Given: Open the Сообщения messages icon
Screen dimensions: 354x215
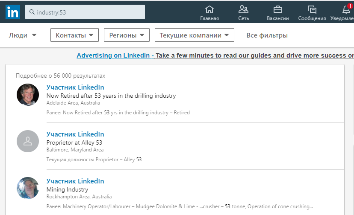Looking at the screenshot, I should [312, 9].
